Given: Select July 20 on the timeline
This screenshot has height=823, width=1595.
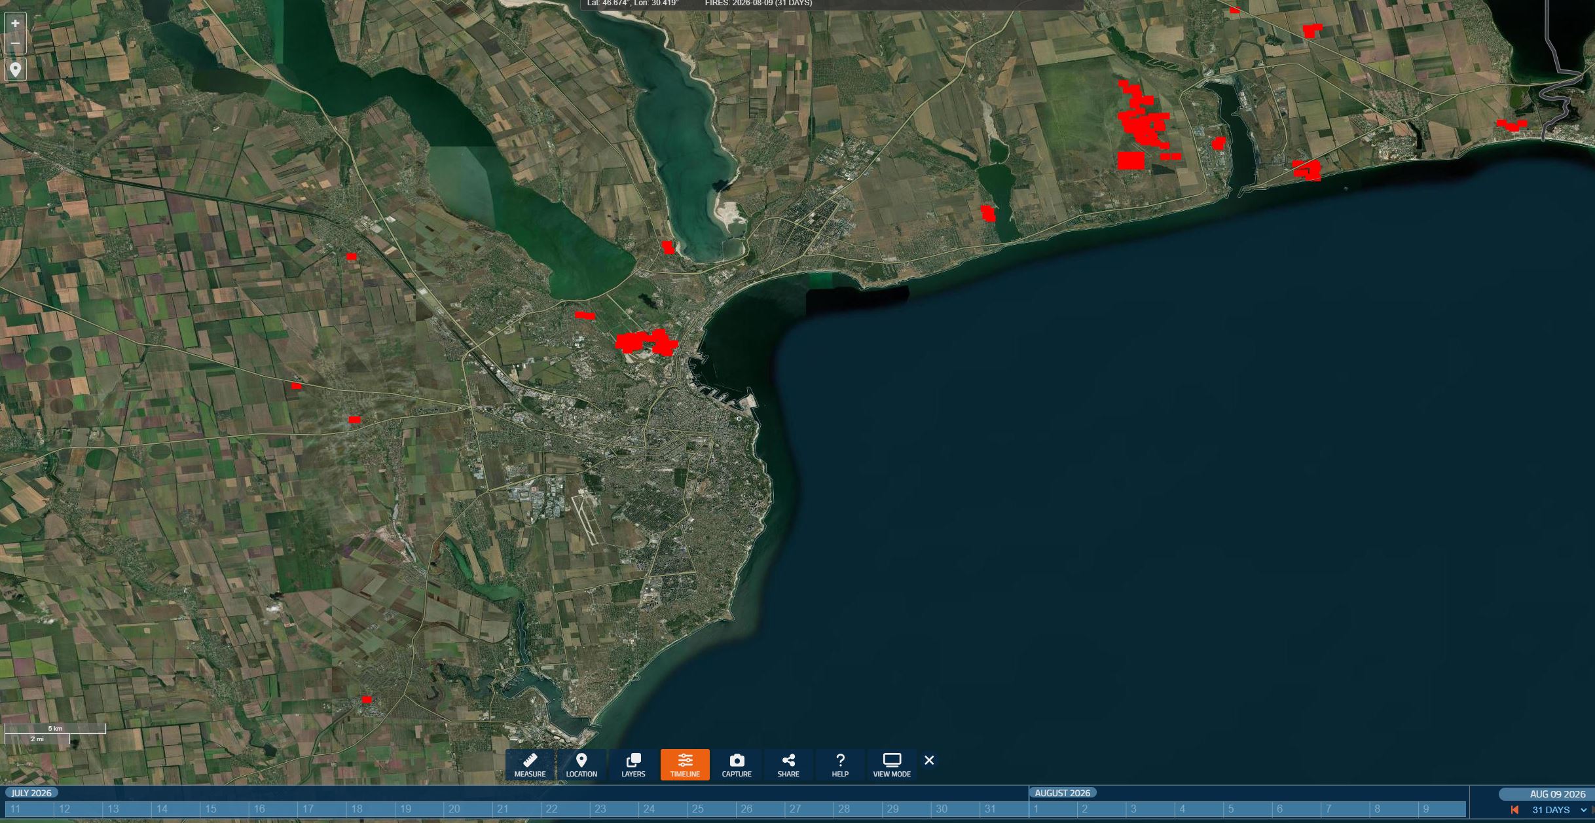Looking at the screenshot, I should point(468,809).
